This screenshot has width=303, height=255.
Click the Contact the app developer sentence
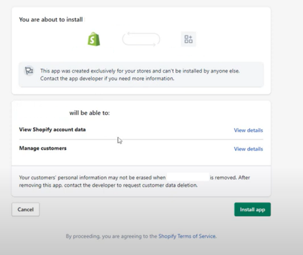pyautogui.click(x=107, y=79)
